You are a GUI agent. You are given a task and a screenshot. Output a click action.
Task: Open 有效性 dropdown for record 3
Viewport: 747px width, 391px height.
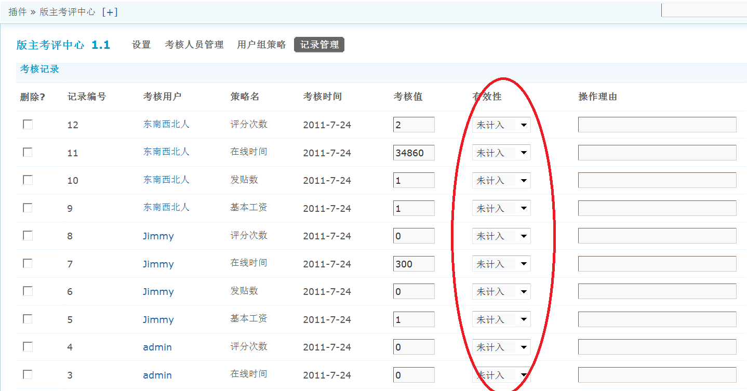tap(501, 375)
